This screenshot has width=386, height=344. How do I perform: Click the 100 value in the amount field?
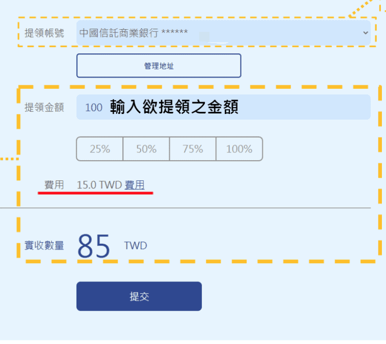pos(93,107)
